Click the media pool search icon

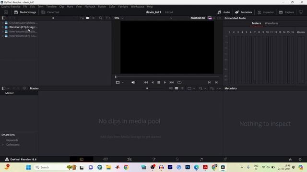pos(201,88)
